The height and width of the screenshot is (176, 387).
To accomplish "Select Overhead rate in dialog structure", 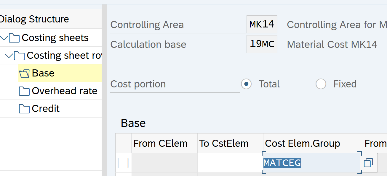I will (64, 91).
